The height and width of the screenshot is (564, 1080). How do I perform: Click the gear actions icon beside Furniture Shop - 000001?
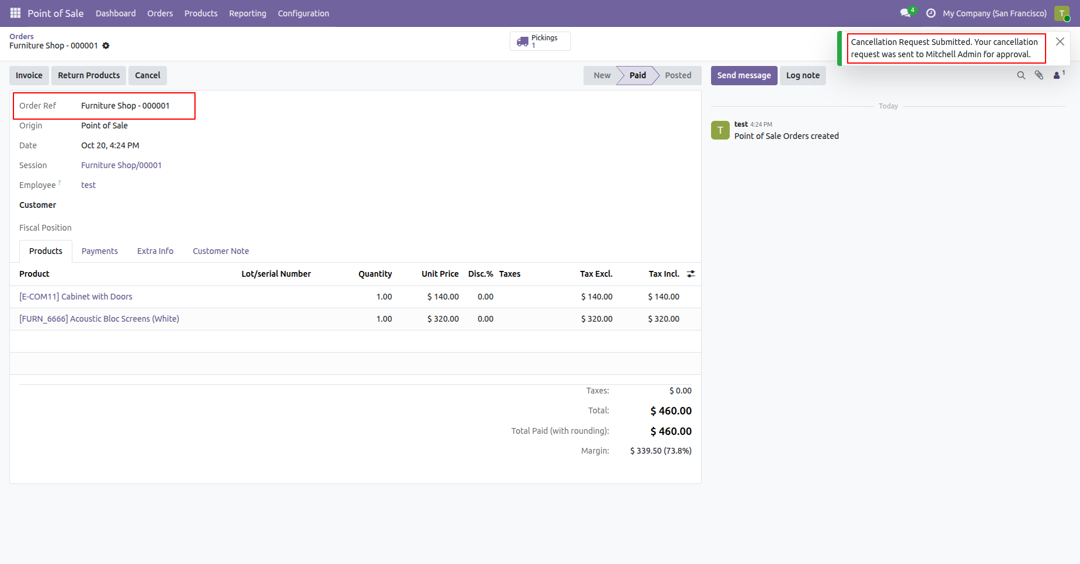106,46
